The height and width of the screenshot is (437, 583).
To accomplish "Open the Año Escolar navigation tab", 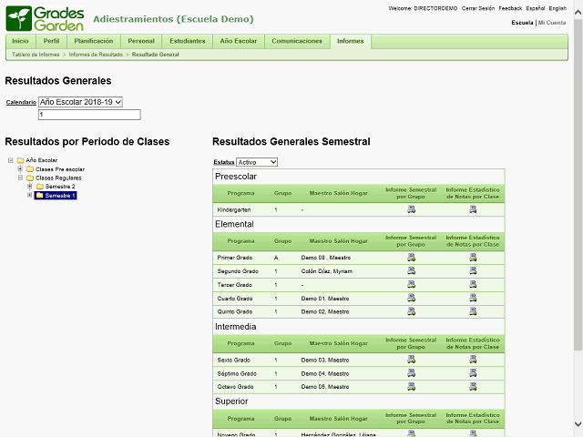I will tap(239, 41).
